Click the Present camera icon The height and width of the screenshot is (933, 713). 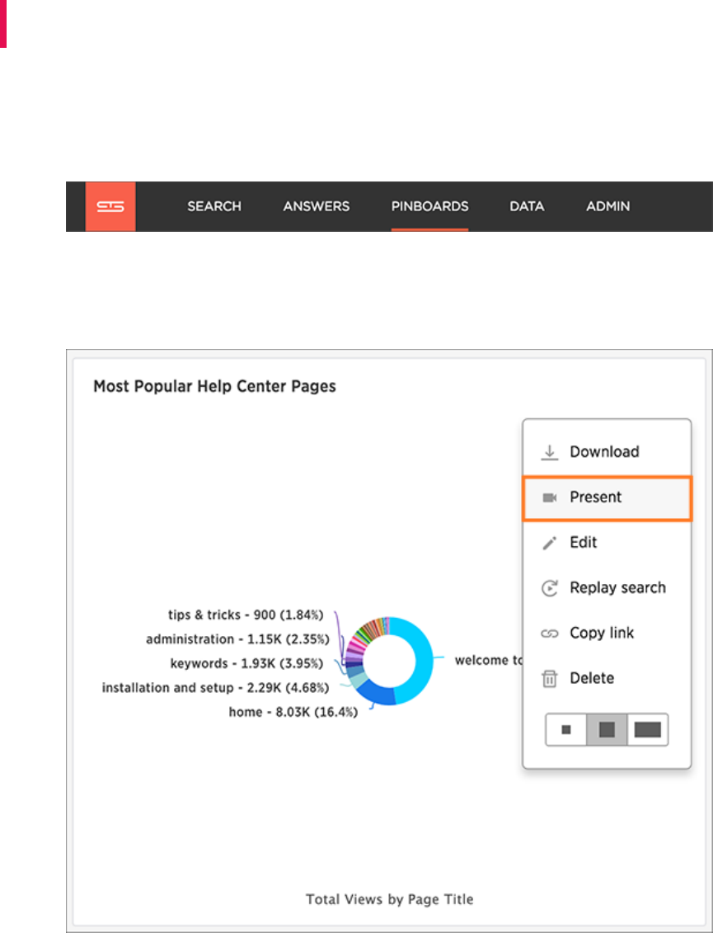click(550, 497)
